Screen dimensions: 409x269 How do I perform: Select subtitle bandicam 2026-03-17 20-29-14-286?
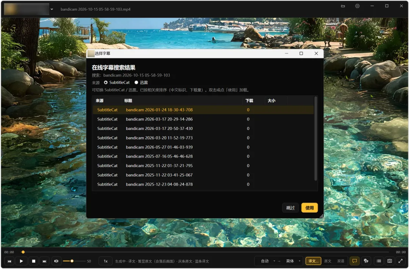(x=203, y=119)
